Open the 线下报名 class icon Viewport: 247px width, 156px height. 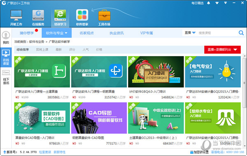point(6,72)
